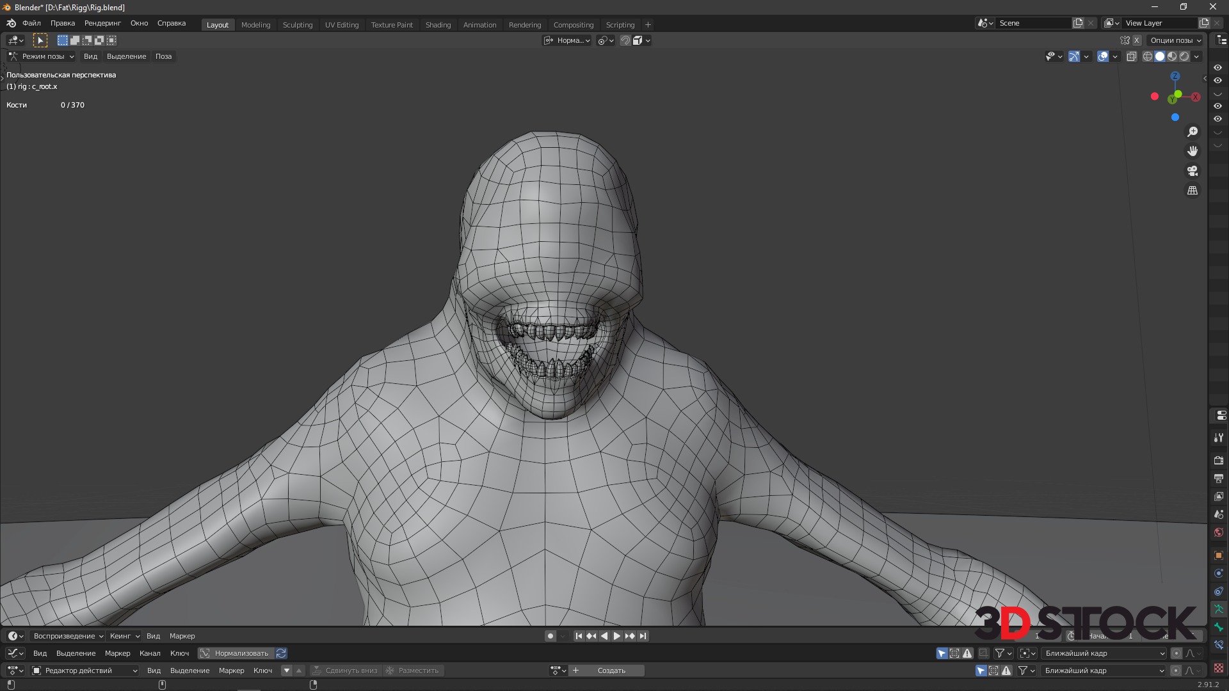Screen dimensions: 1229x691
Task: Toggle X-ray display button
Action: tap(1131, 56)
